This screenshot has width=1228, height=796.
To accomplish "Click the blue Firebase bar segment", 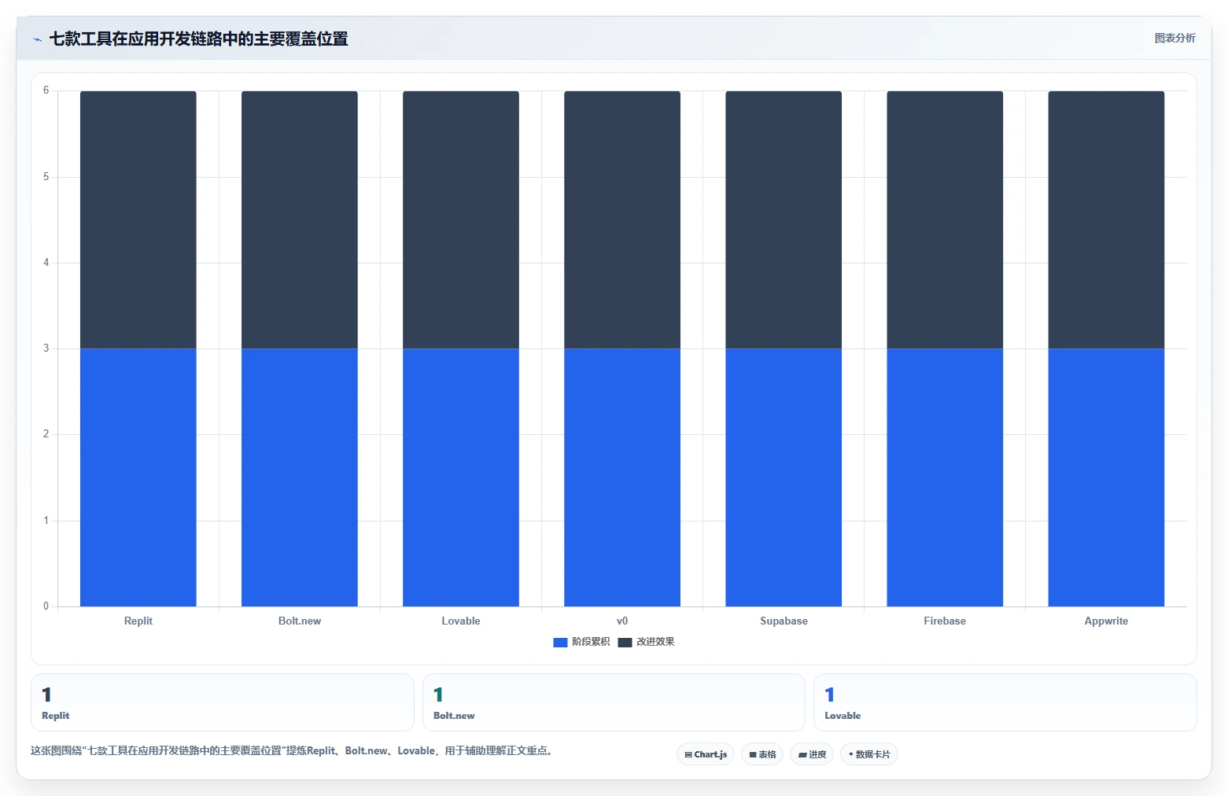I will click(945, 477).
